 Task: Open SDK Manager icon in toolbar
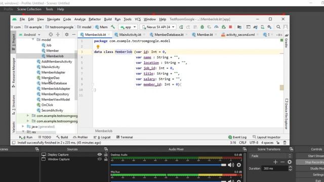(269, 27)
